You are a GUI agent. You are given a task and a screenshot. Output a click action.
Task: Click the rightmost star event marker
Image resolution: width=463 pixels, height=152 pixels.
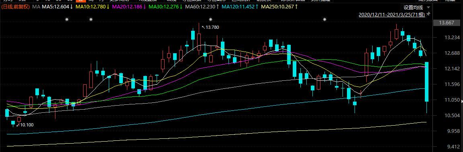(x=325, y=20)
